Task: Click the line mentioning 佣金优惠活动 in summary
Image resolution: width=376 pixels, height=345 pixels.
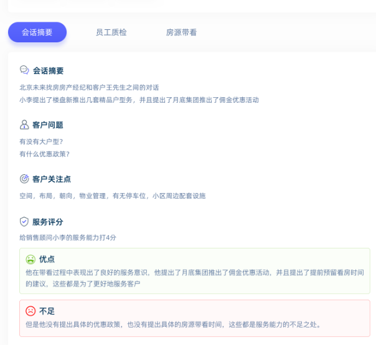Action: [x=138, y=100]
